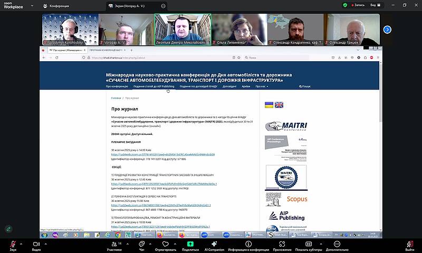Click Показать субтитры captions icon
This screenshot has width=422, height=253.
click(x=309, y=244)
